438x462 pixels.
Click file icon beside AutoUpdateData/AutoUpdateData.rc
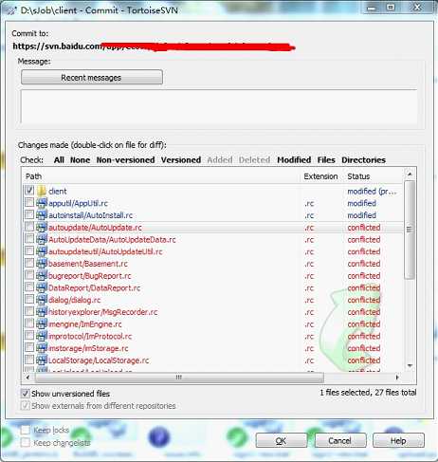42,239
